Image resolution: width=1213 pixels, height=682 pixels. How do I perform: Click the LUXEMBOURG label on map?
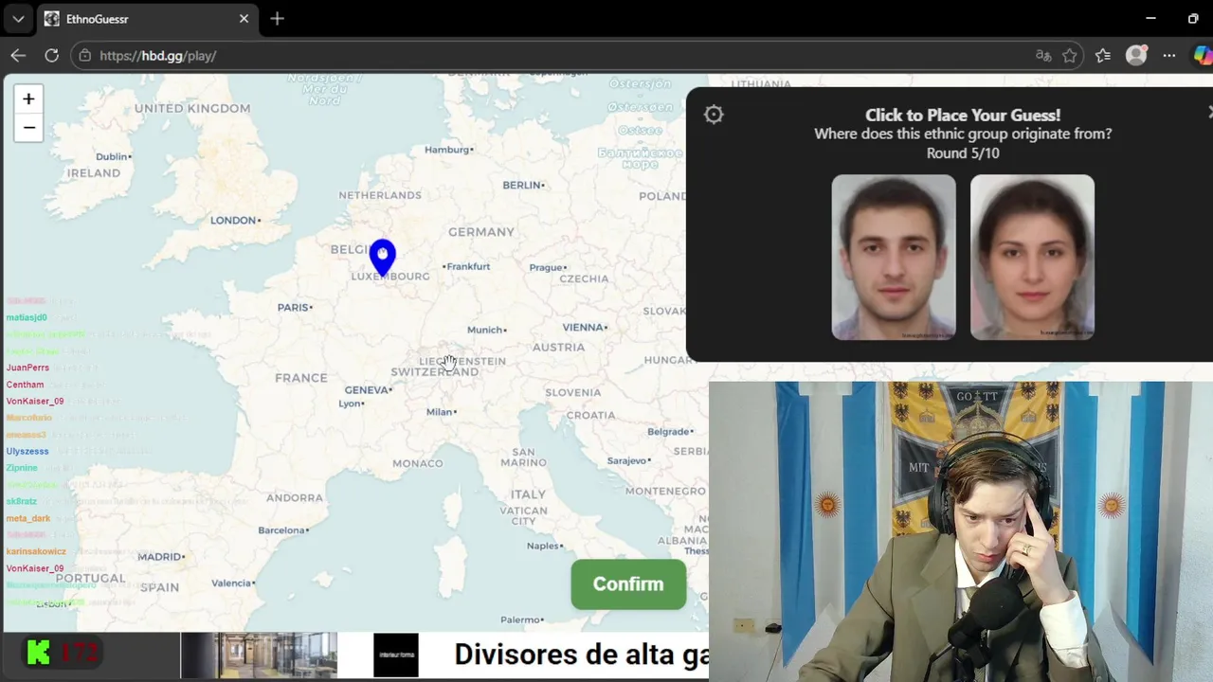[390, 276]
